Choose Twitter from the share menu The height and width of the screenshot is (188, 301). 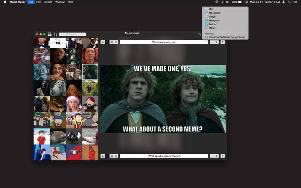pos(213,24)
